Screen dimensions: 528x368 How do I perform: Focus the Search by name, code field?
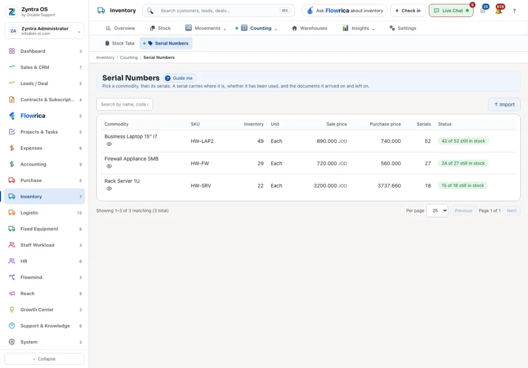pos(125,105)
